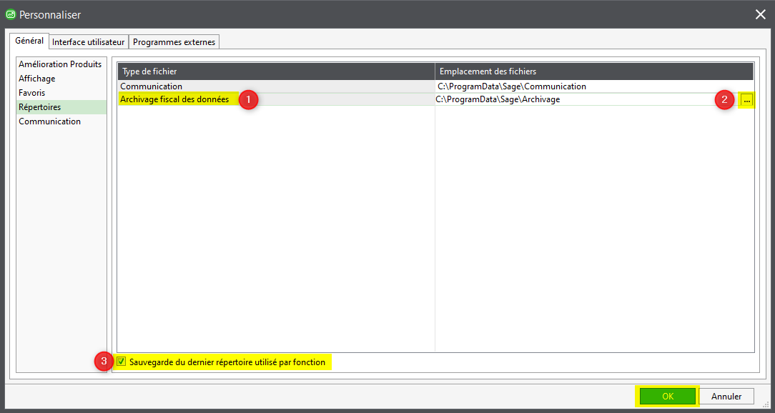Choose Favoris in the left list
Image resolution: width=775 pixels, height=413 pixels.
[x=32, y=93]
